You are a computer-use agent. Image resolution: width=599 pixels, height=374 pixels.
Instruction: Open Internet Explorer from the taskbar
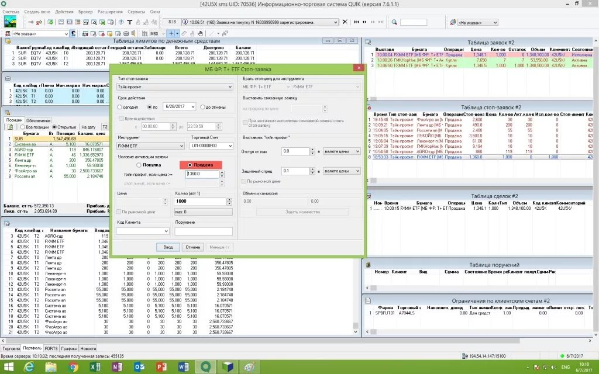click(x=29, y=367)
